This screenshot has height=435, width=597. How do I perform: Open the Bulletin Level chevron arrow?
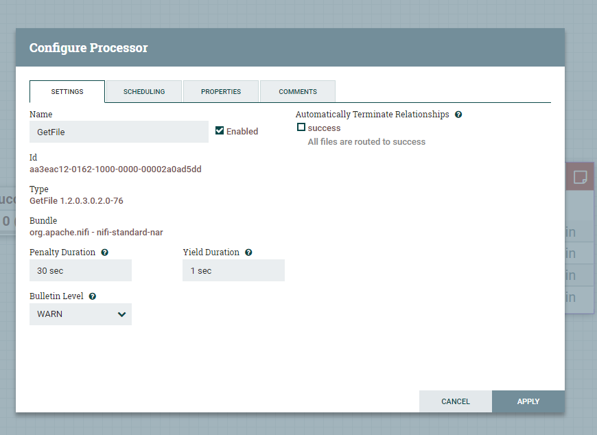(x=121, y=314)
